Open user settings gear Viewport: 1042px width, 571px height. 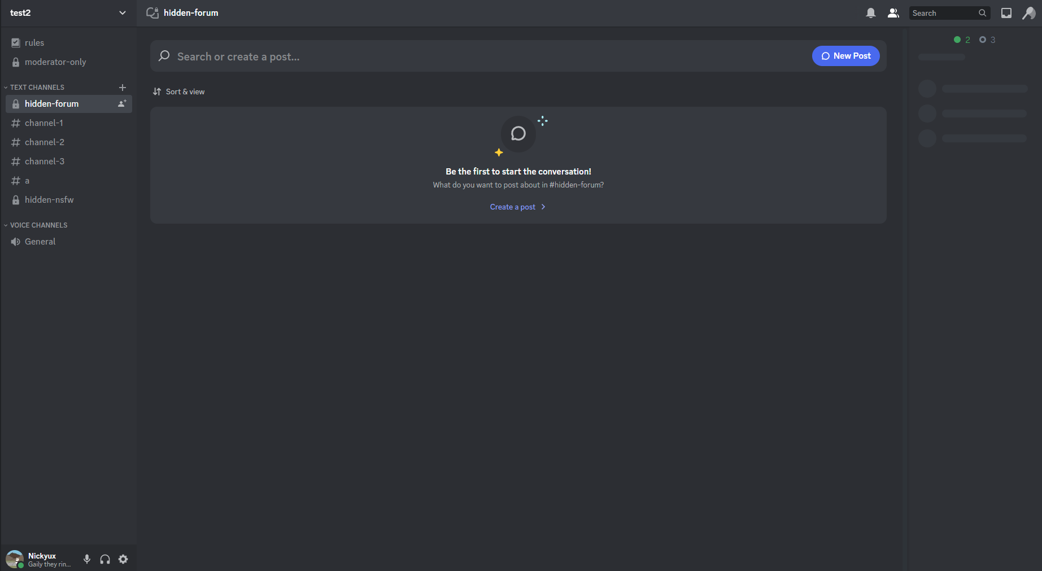click(x=123, y=559)
